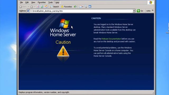Open the Favorites toolbar button with star
The image size is (169, 95).
[67, 7]
